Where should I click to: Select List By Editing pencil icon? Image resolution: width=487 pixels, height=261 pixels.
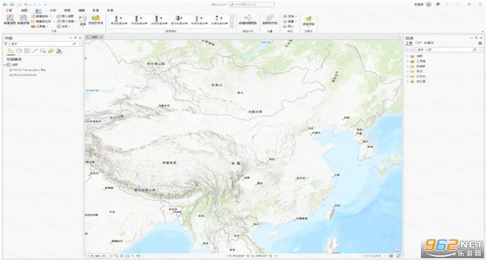(35, 51)
